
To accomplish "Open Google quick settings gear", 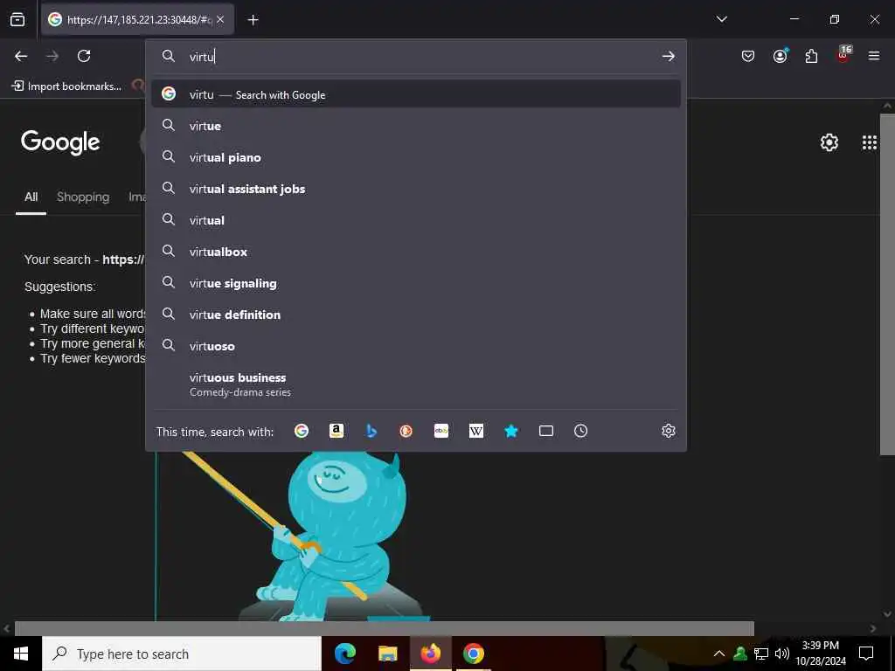I will click(829, 142).
